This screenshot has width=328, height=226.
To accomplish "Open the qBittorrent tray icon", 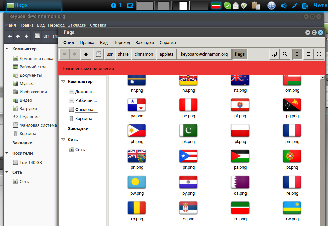I will [272, 5].
